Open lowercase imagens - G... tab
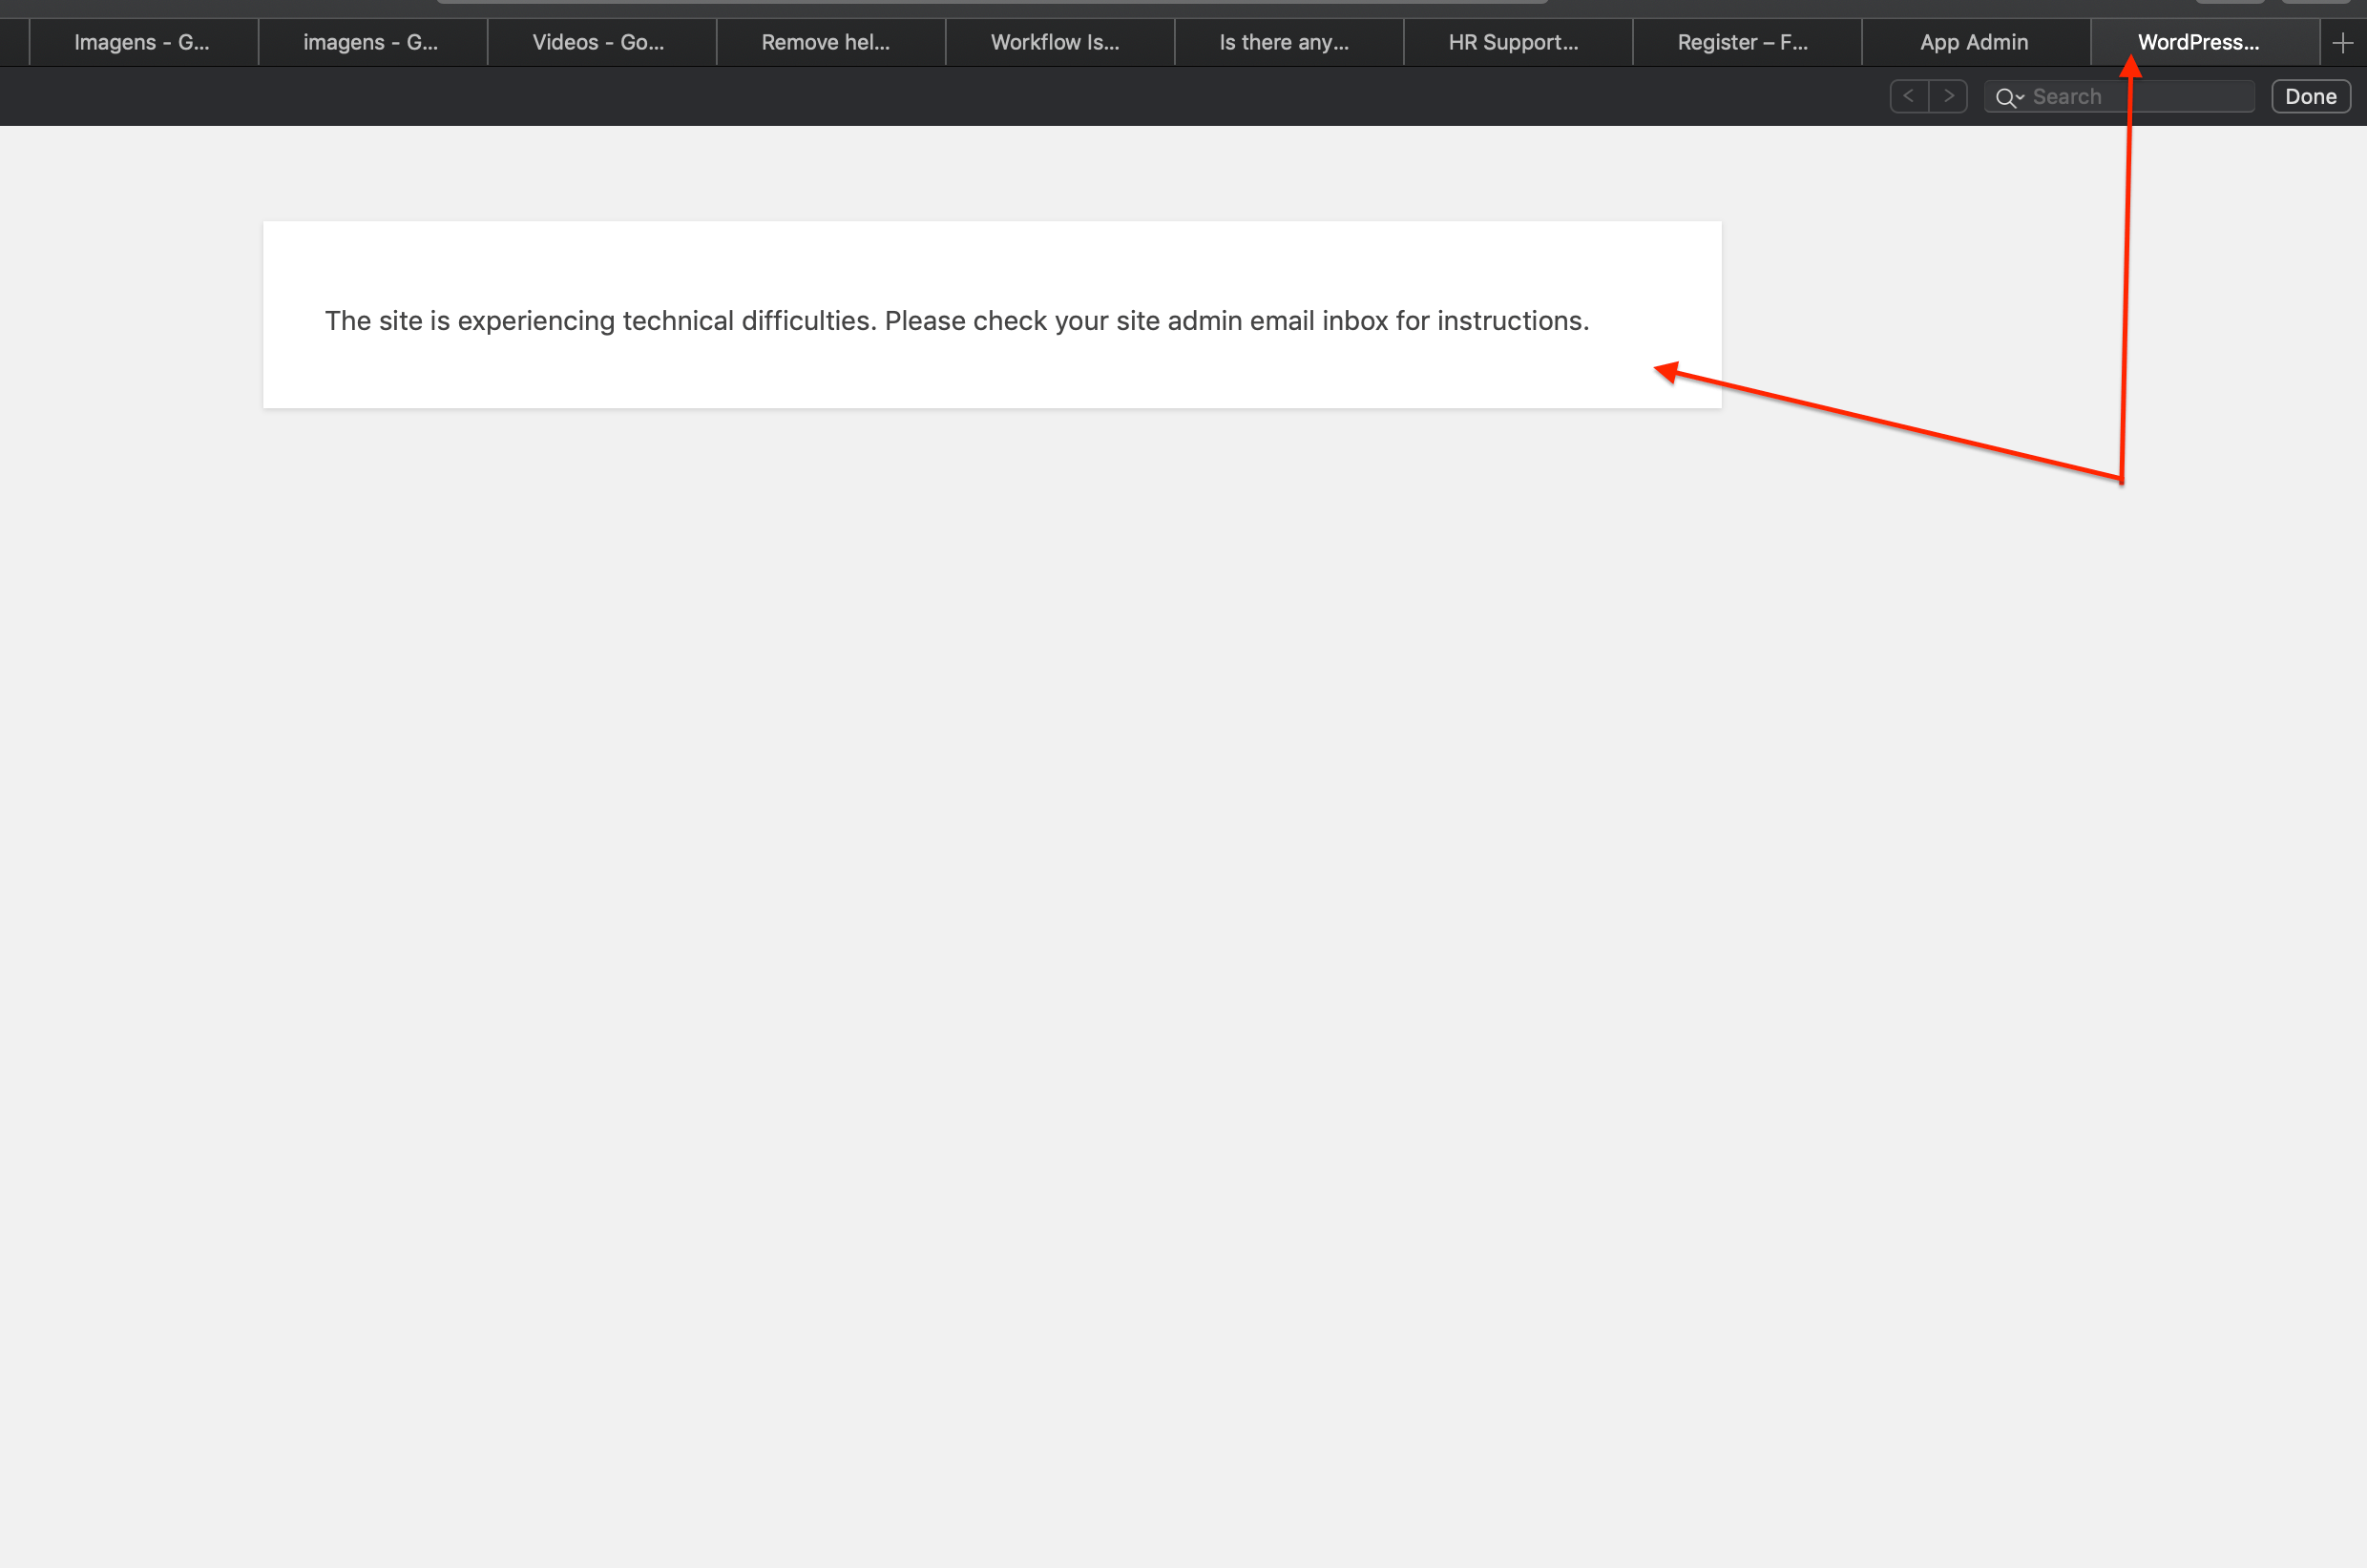This screenshot has width=2367, height=1568. pos(370,43)
